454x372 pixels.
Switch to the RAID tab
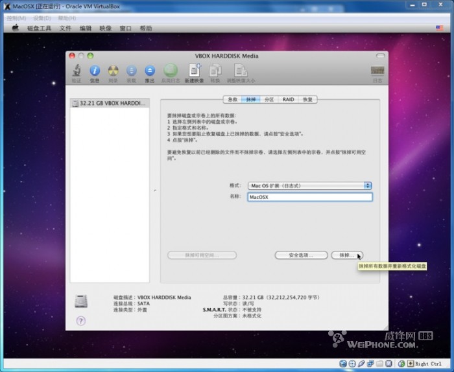coord(288,100)
